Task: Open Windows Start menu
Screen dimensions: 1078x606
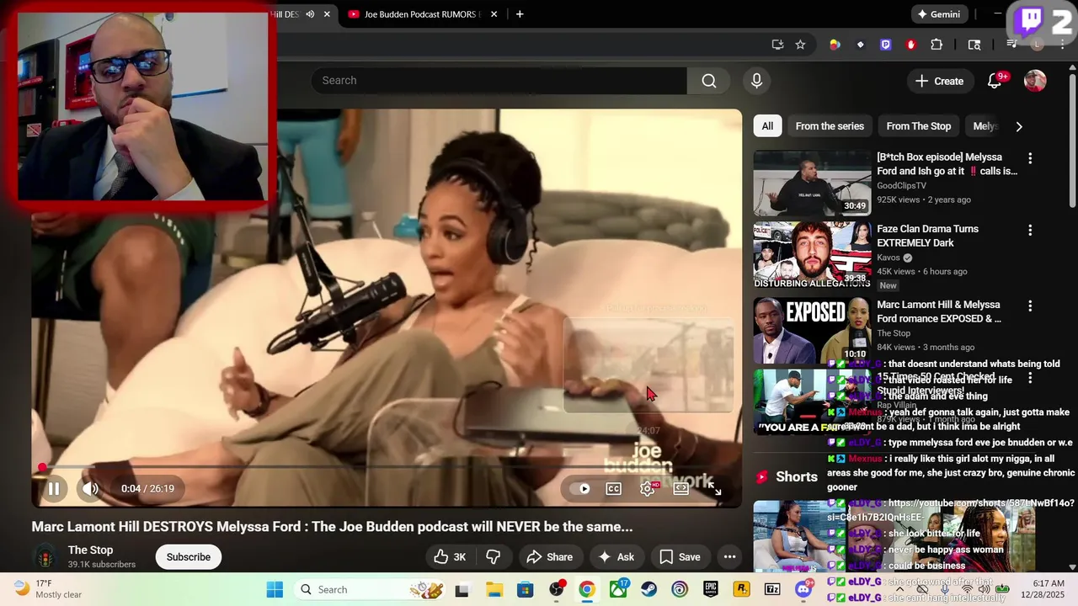Action: (275, 589)
